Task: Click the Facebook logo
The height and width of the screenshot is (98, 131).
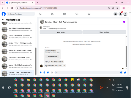Action: (4, 14)
